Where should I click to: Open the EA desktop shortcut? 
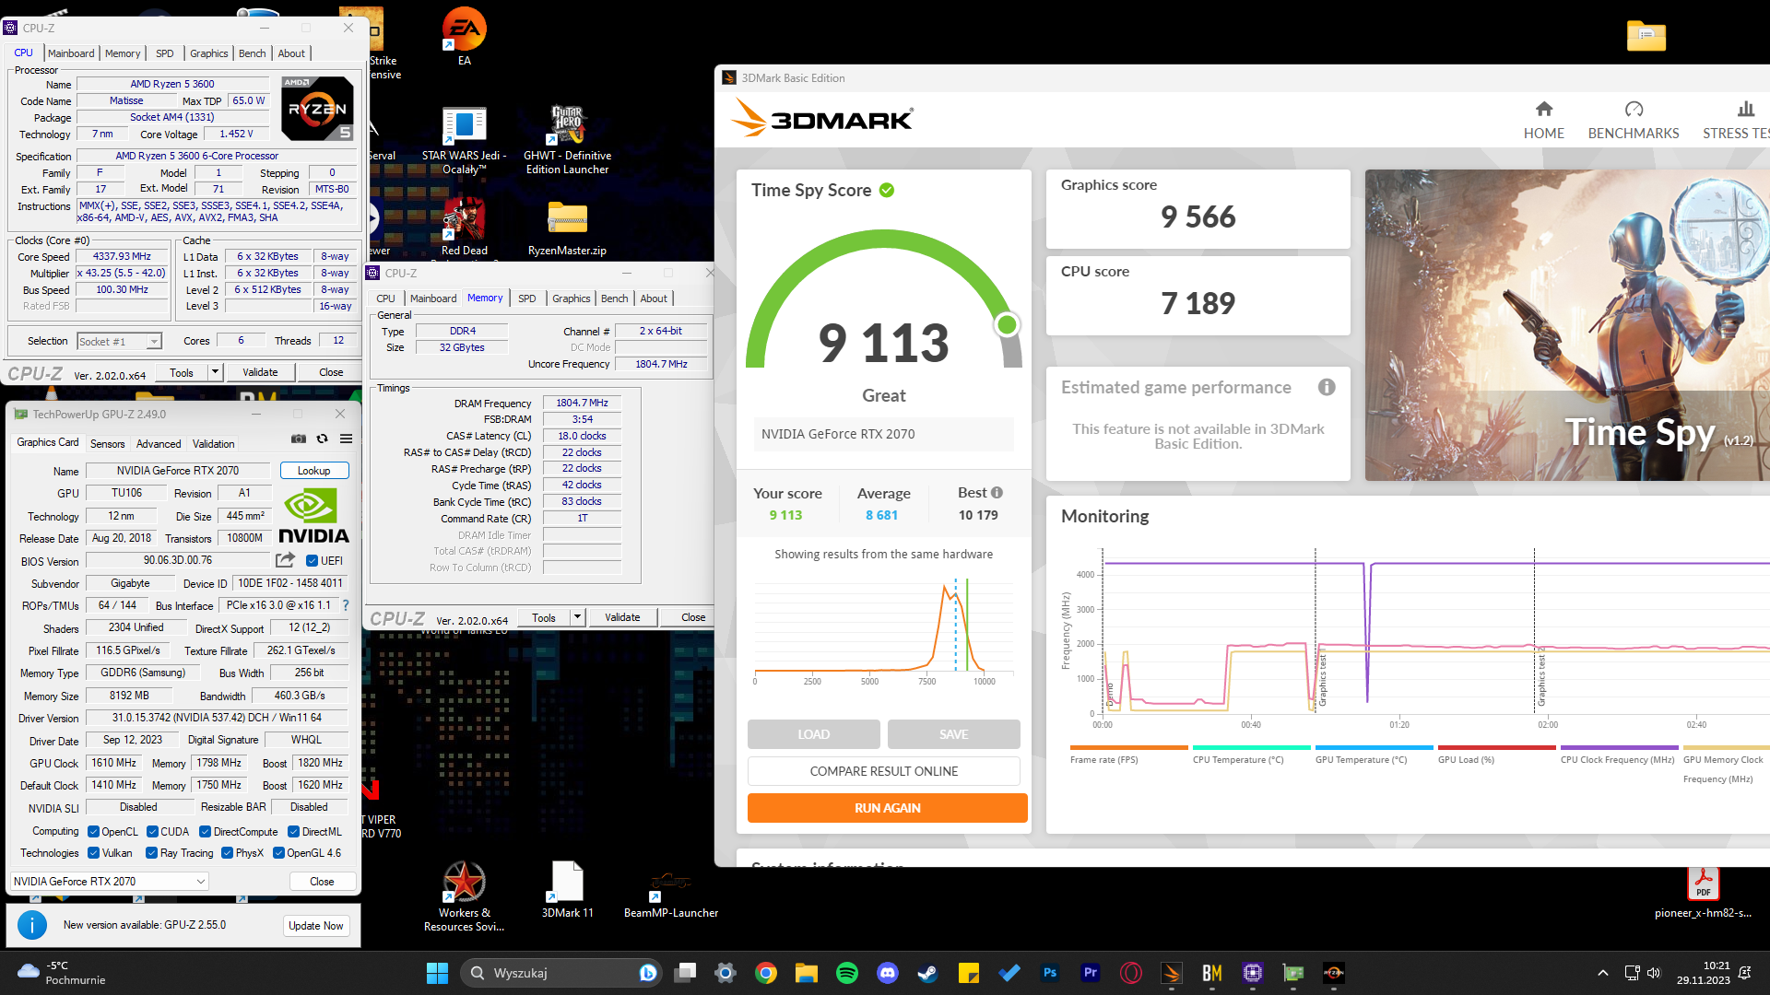coord(464,37)
